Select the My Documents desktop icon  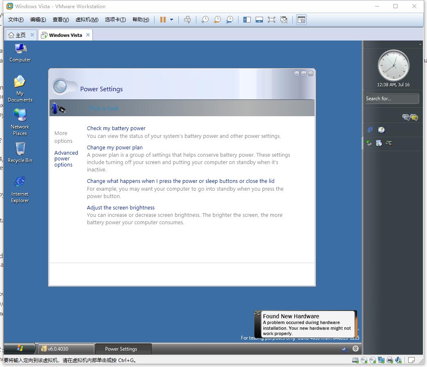20,88
